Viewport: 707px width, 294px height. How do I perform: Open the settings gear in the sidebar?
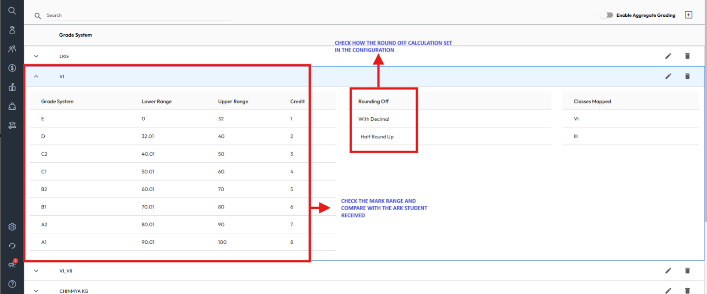12,227
